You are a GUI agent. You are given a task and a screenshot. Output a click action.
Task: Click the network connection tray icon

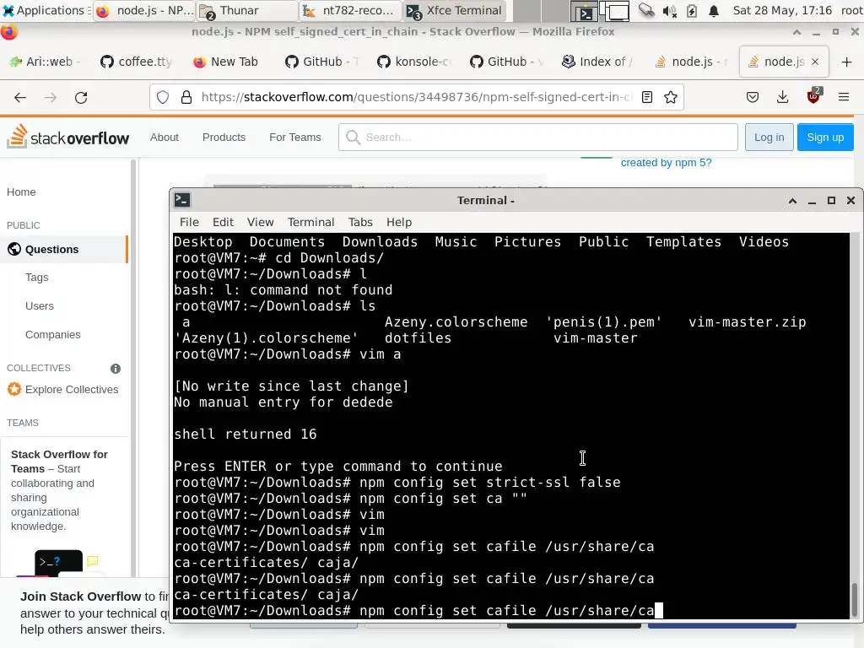tap(646, 10)
